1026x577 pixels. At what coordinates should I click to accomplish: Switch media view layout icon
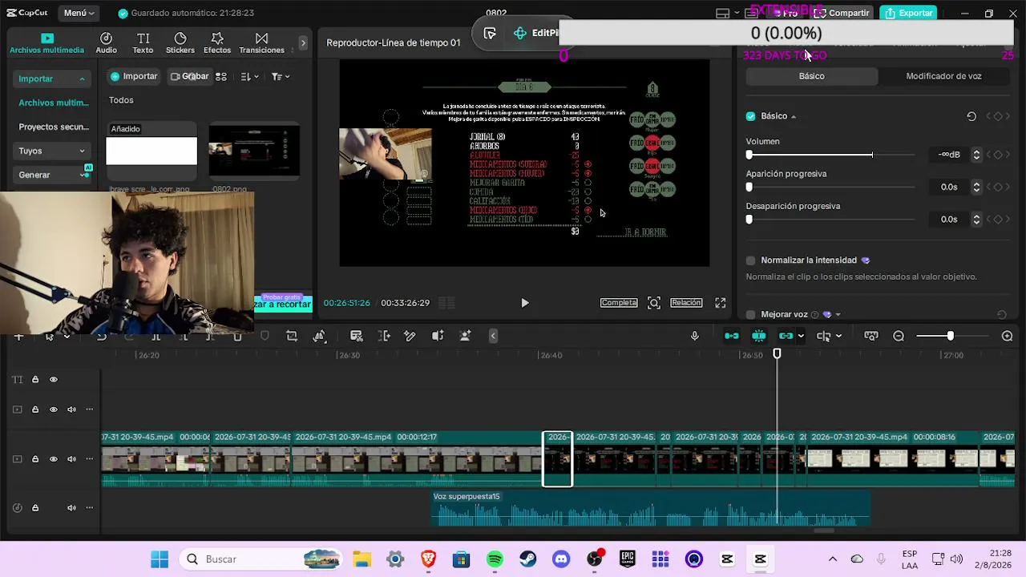tap(221, 76)
